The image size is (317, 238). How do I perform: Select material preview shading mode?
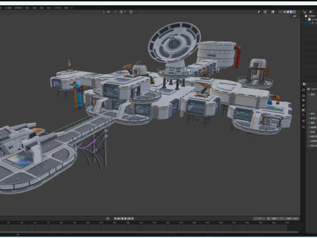point(291,12)
